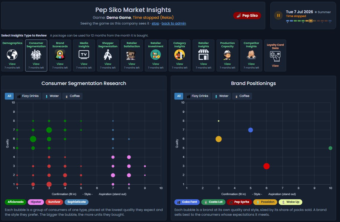340x222 pixels.
Task: Toggle the Hipster legend series
Action: click(36, 202)
